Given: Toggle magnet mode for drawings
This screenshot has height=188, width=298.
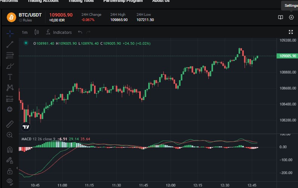Looking at the screenshot, I should point(10,149).
